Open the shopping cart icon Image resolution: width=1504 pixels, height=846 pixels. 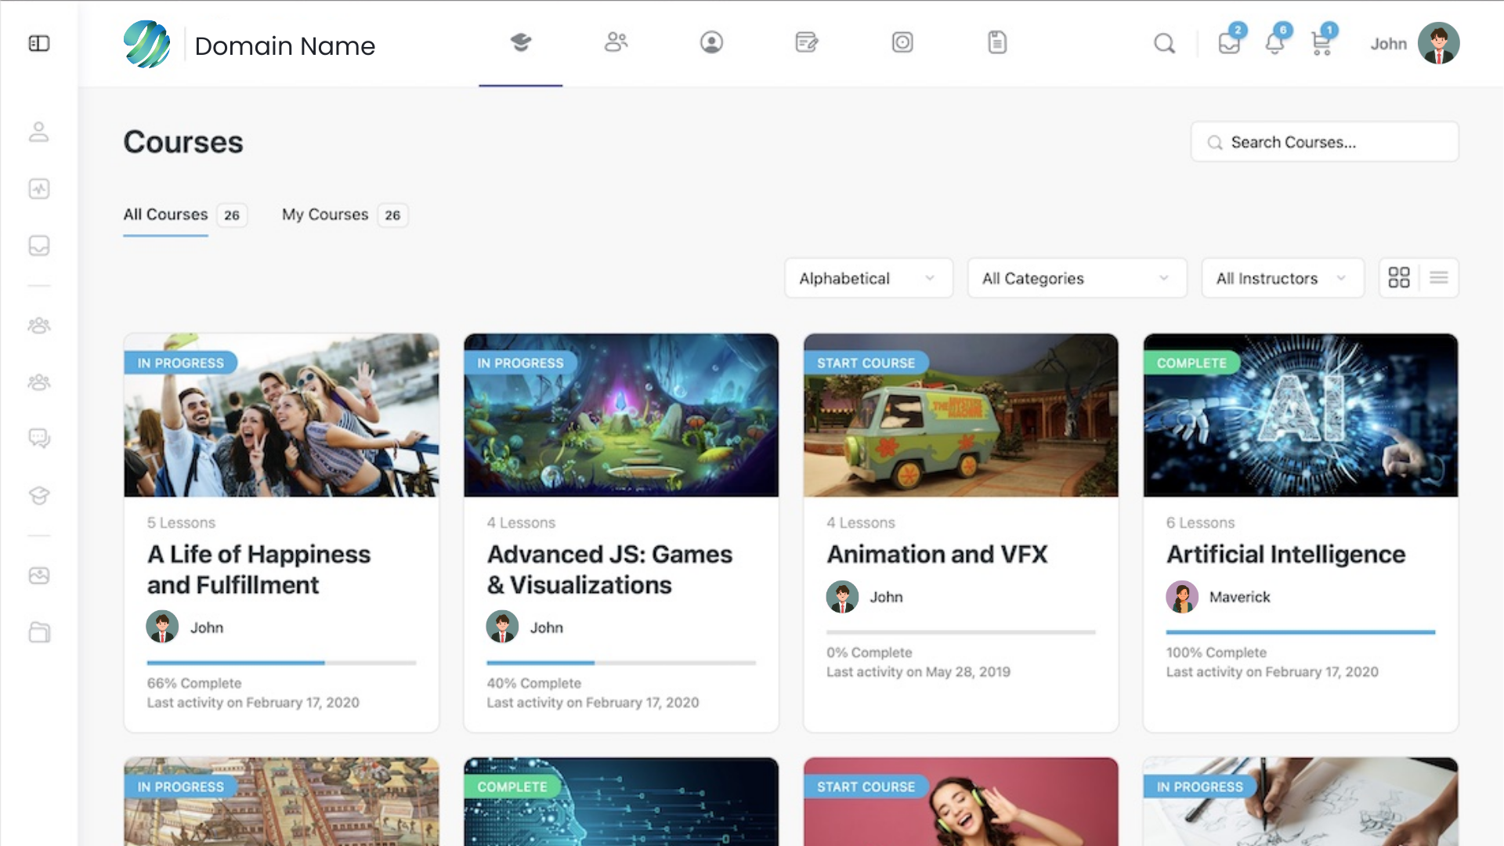(1321, 44)
